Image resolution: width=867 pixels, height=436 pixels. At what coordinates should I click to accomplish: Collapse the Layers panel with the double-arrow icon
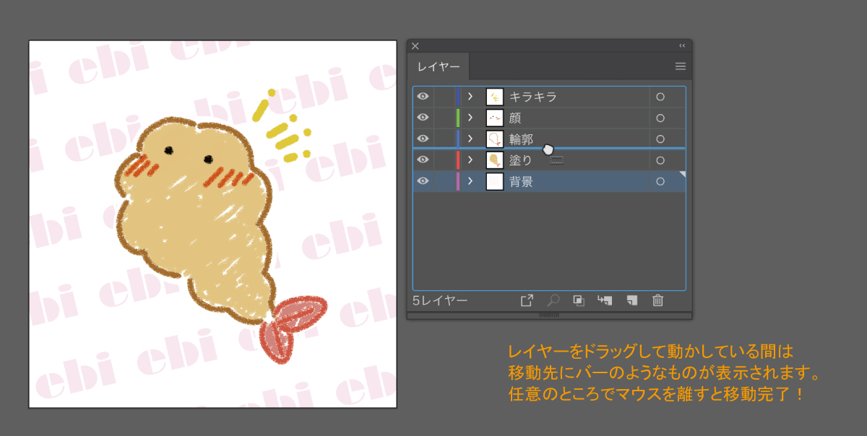(x=682, y=45)
